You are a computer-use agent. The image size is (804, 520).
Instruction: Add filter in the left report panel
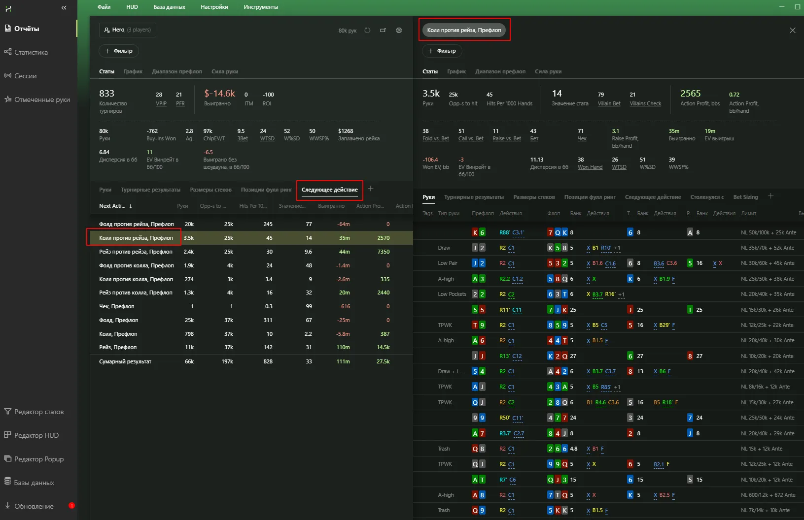(119, 51)
